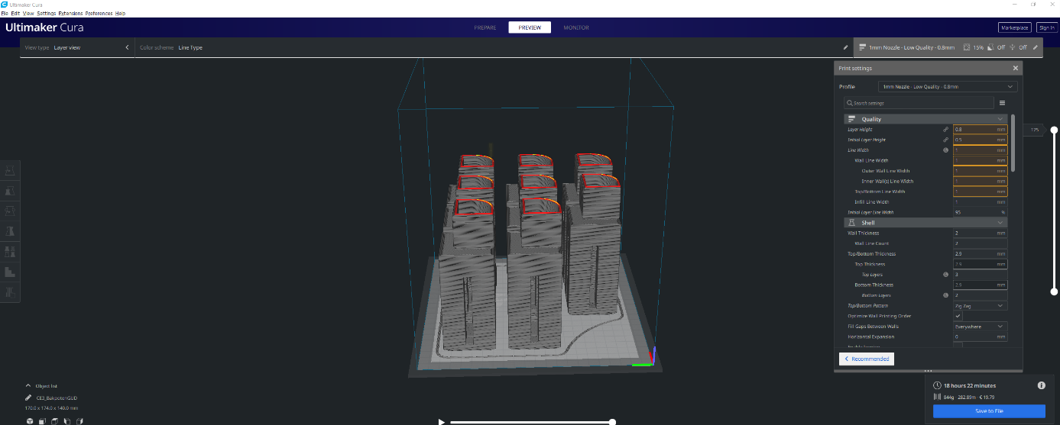Click the Layer Height value field
This screenshot has width=1060, height=425.
980,130
